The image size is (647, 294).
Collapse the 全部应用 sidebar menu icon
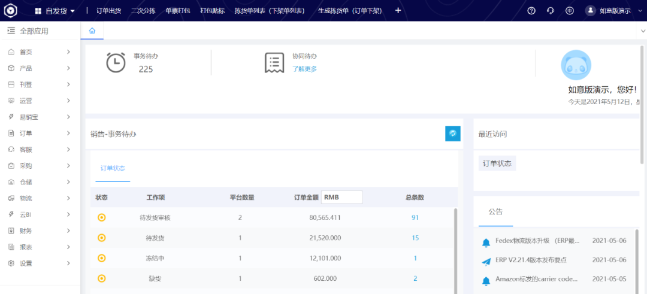(11, 31)
